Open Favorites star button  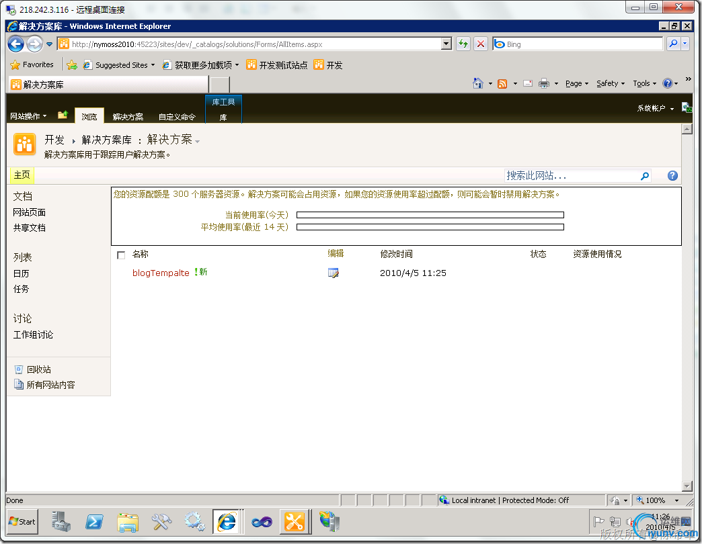pos(32,65)
